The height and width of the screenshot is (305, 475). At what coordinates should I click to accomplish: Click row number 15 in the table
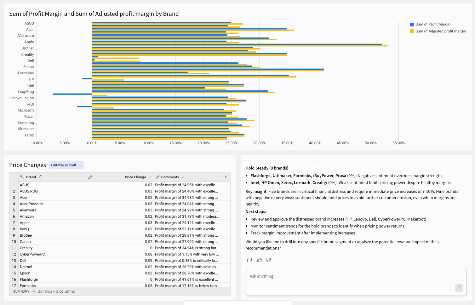pyautogui.click(x=14, y=273)
